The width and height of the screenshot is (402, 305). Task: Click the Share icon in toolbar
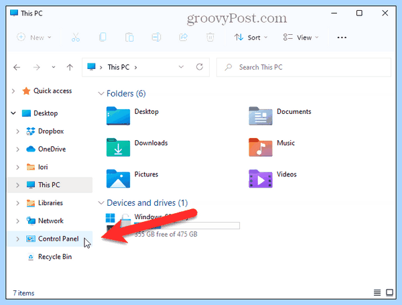pyautogui.click(x=184, y=38)
